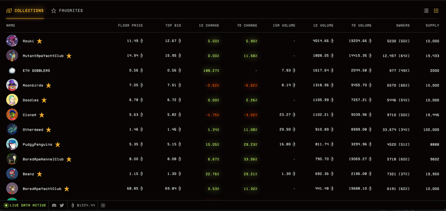
Task: Open the Twitter icon in status bar
Action: pyautogui.click(x=62, y=205)
